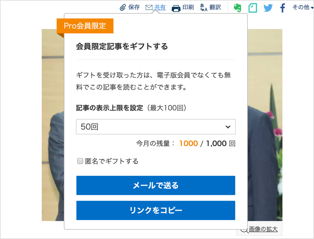The image size is (314, 239).
Task: Enable 匿名でギフトする checkbox
Action: (x=80, y=161)
